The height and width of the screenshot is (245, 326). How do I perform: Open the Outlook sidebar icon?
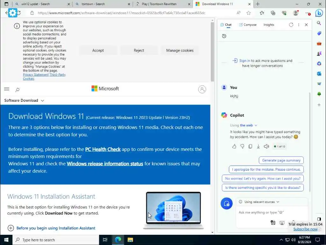point(319,74)
